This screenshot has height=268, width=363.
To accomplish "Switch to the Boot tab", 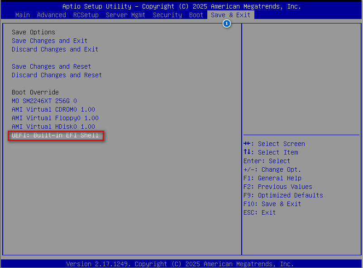I will [196, 15].
